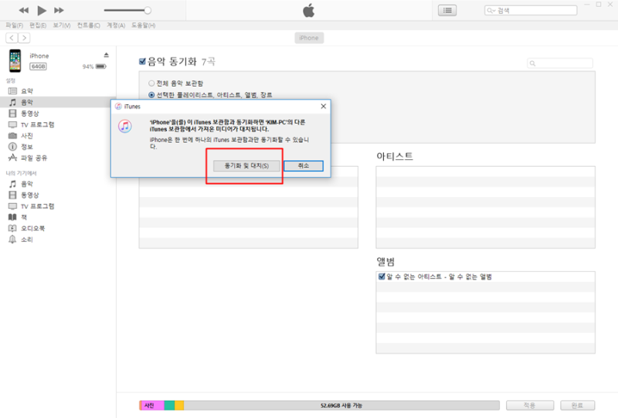Click the 완료 button

click(x=577, y=406)
